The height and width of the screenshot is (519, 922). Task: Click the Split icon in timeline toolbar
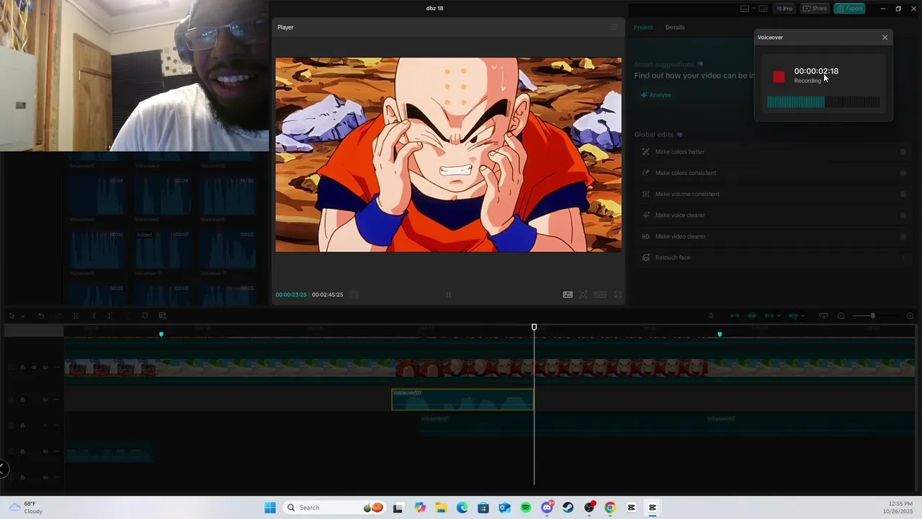(x=76, y=316)
